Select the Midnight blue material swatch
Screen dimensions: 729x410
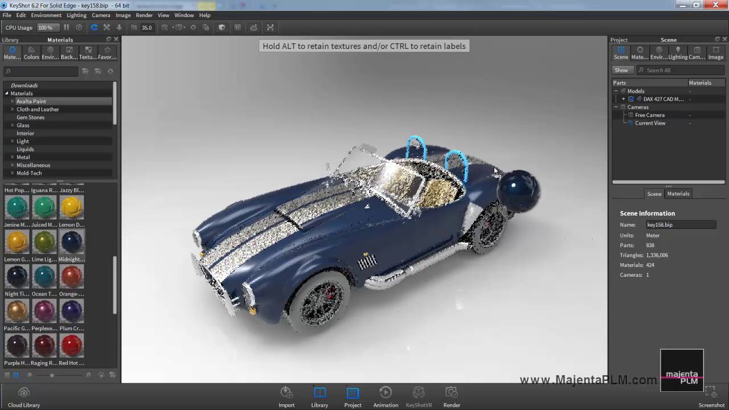71,241
